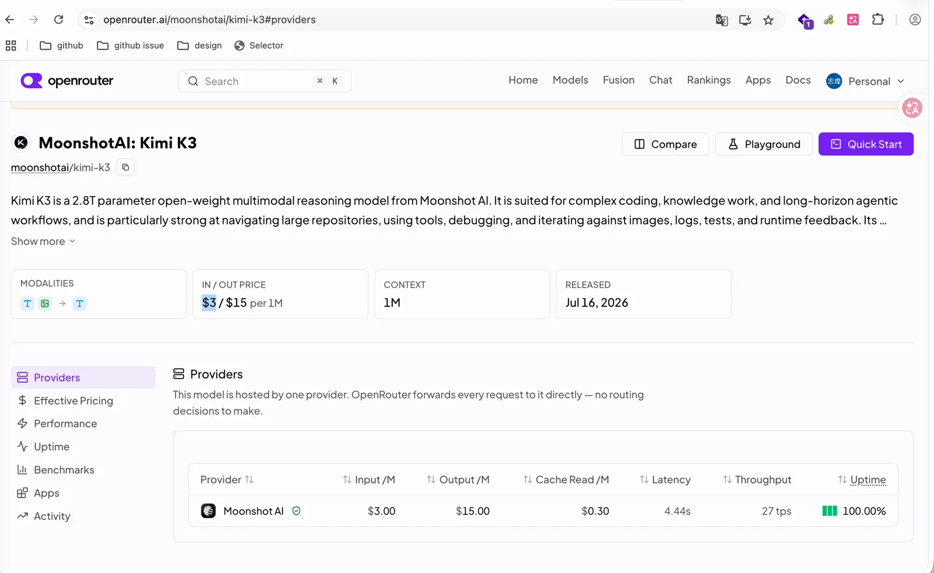Image resolution: width=934 pixels, height=573 pixels.
Task: Select Benchmarks in the sidebar
Action: coord(83,470)
